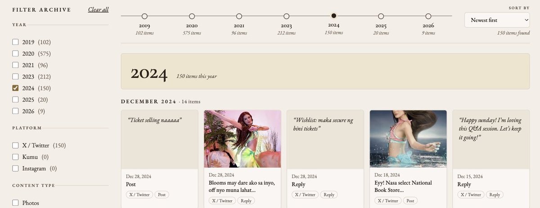Image resolution: width=540 pixels, height=208 pixels.
Task: Jump to 2019 on the timeline
Action: [144, 16]
